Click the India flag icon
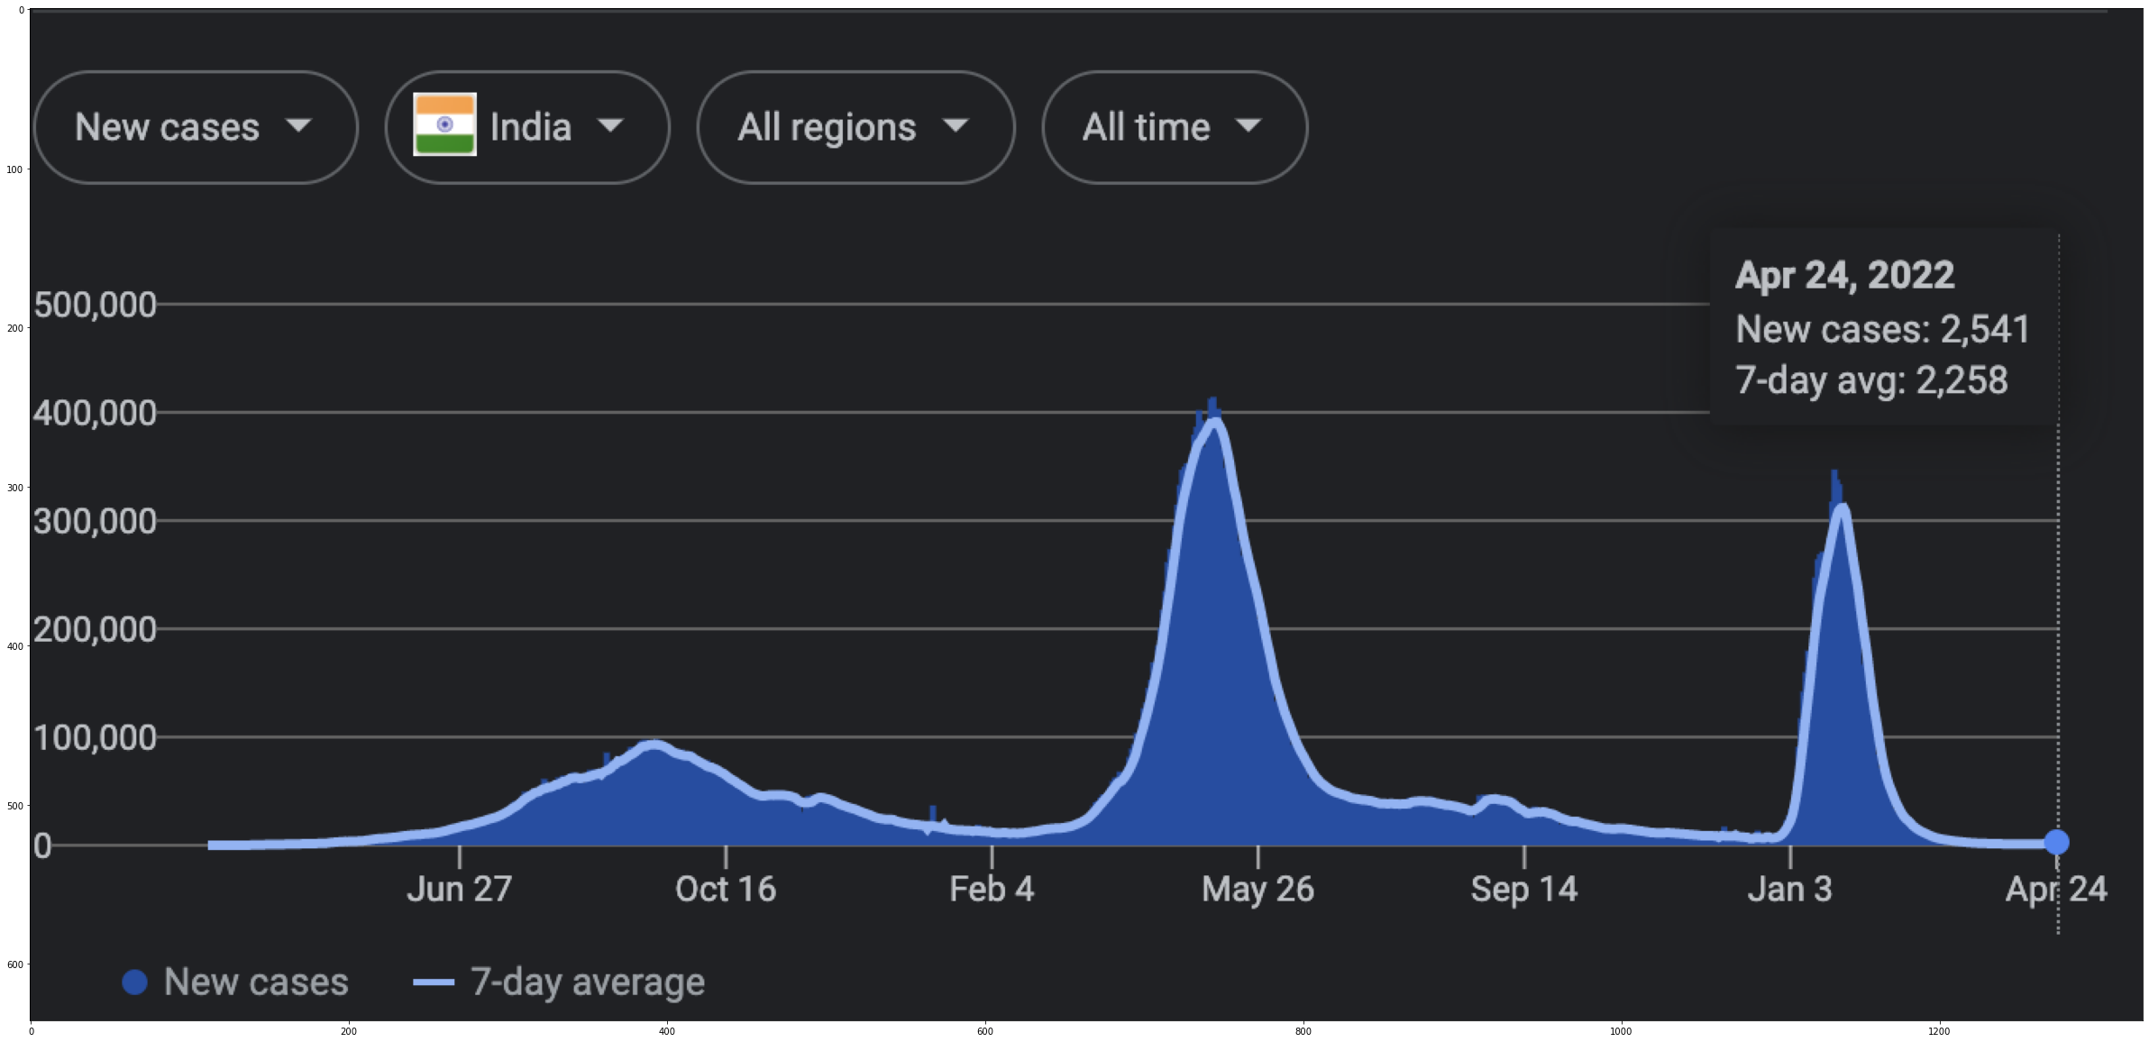Screen dimensions: 2149x1042 444,124
